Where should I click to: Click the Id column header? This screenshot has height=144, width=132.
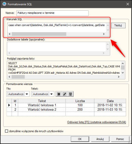click(x=15, y=101)
